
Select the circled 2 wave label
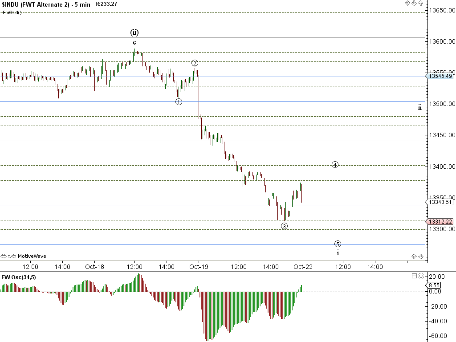pos(195,63)
